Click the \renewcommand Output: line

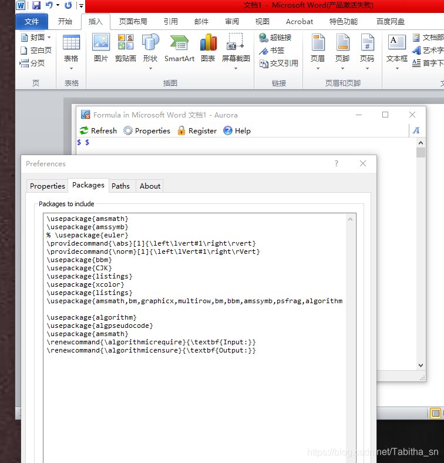[x=151, y=351]
